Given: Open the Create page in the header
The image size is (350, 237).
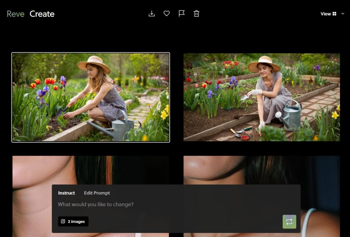Looking at the screenshot, I should [42, 14].
